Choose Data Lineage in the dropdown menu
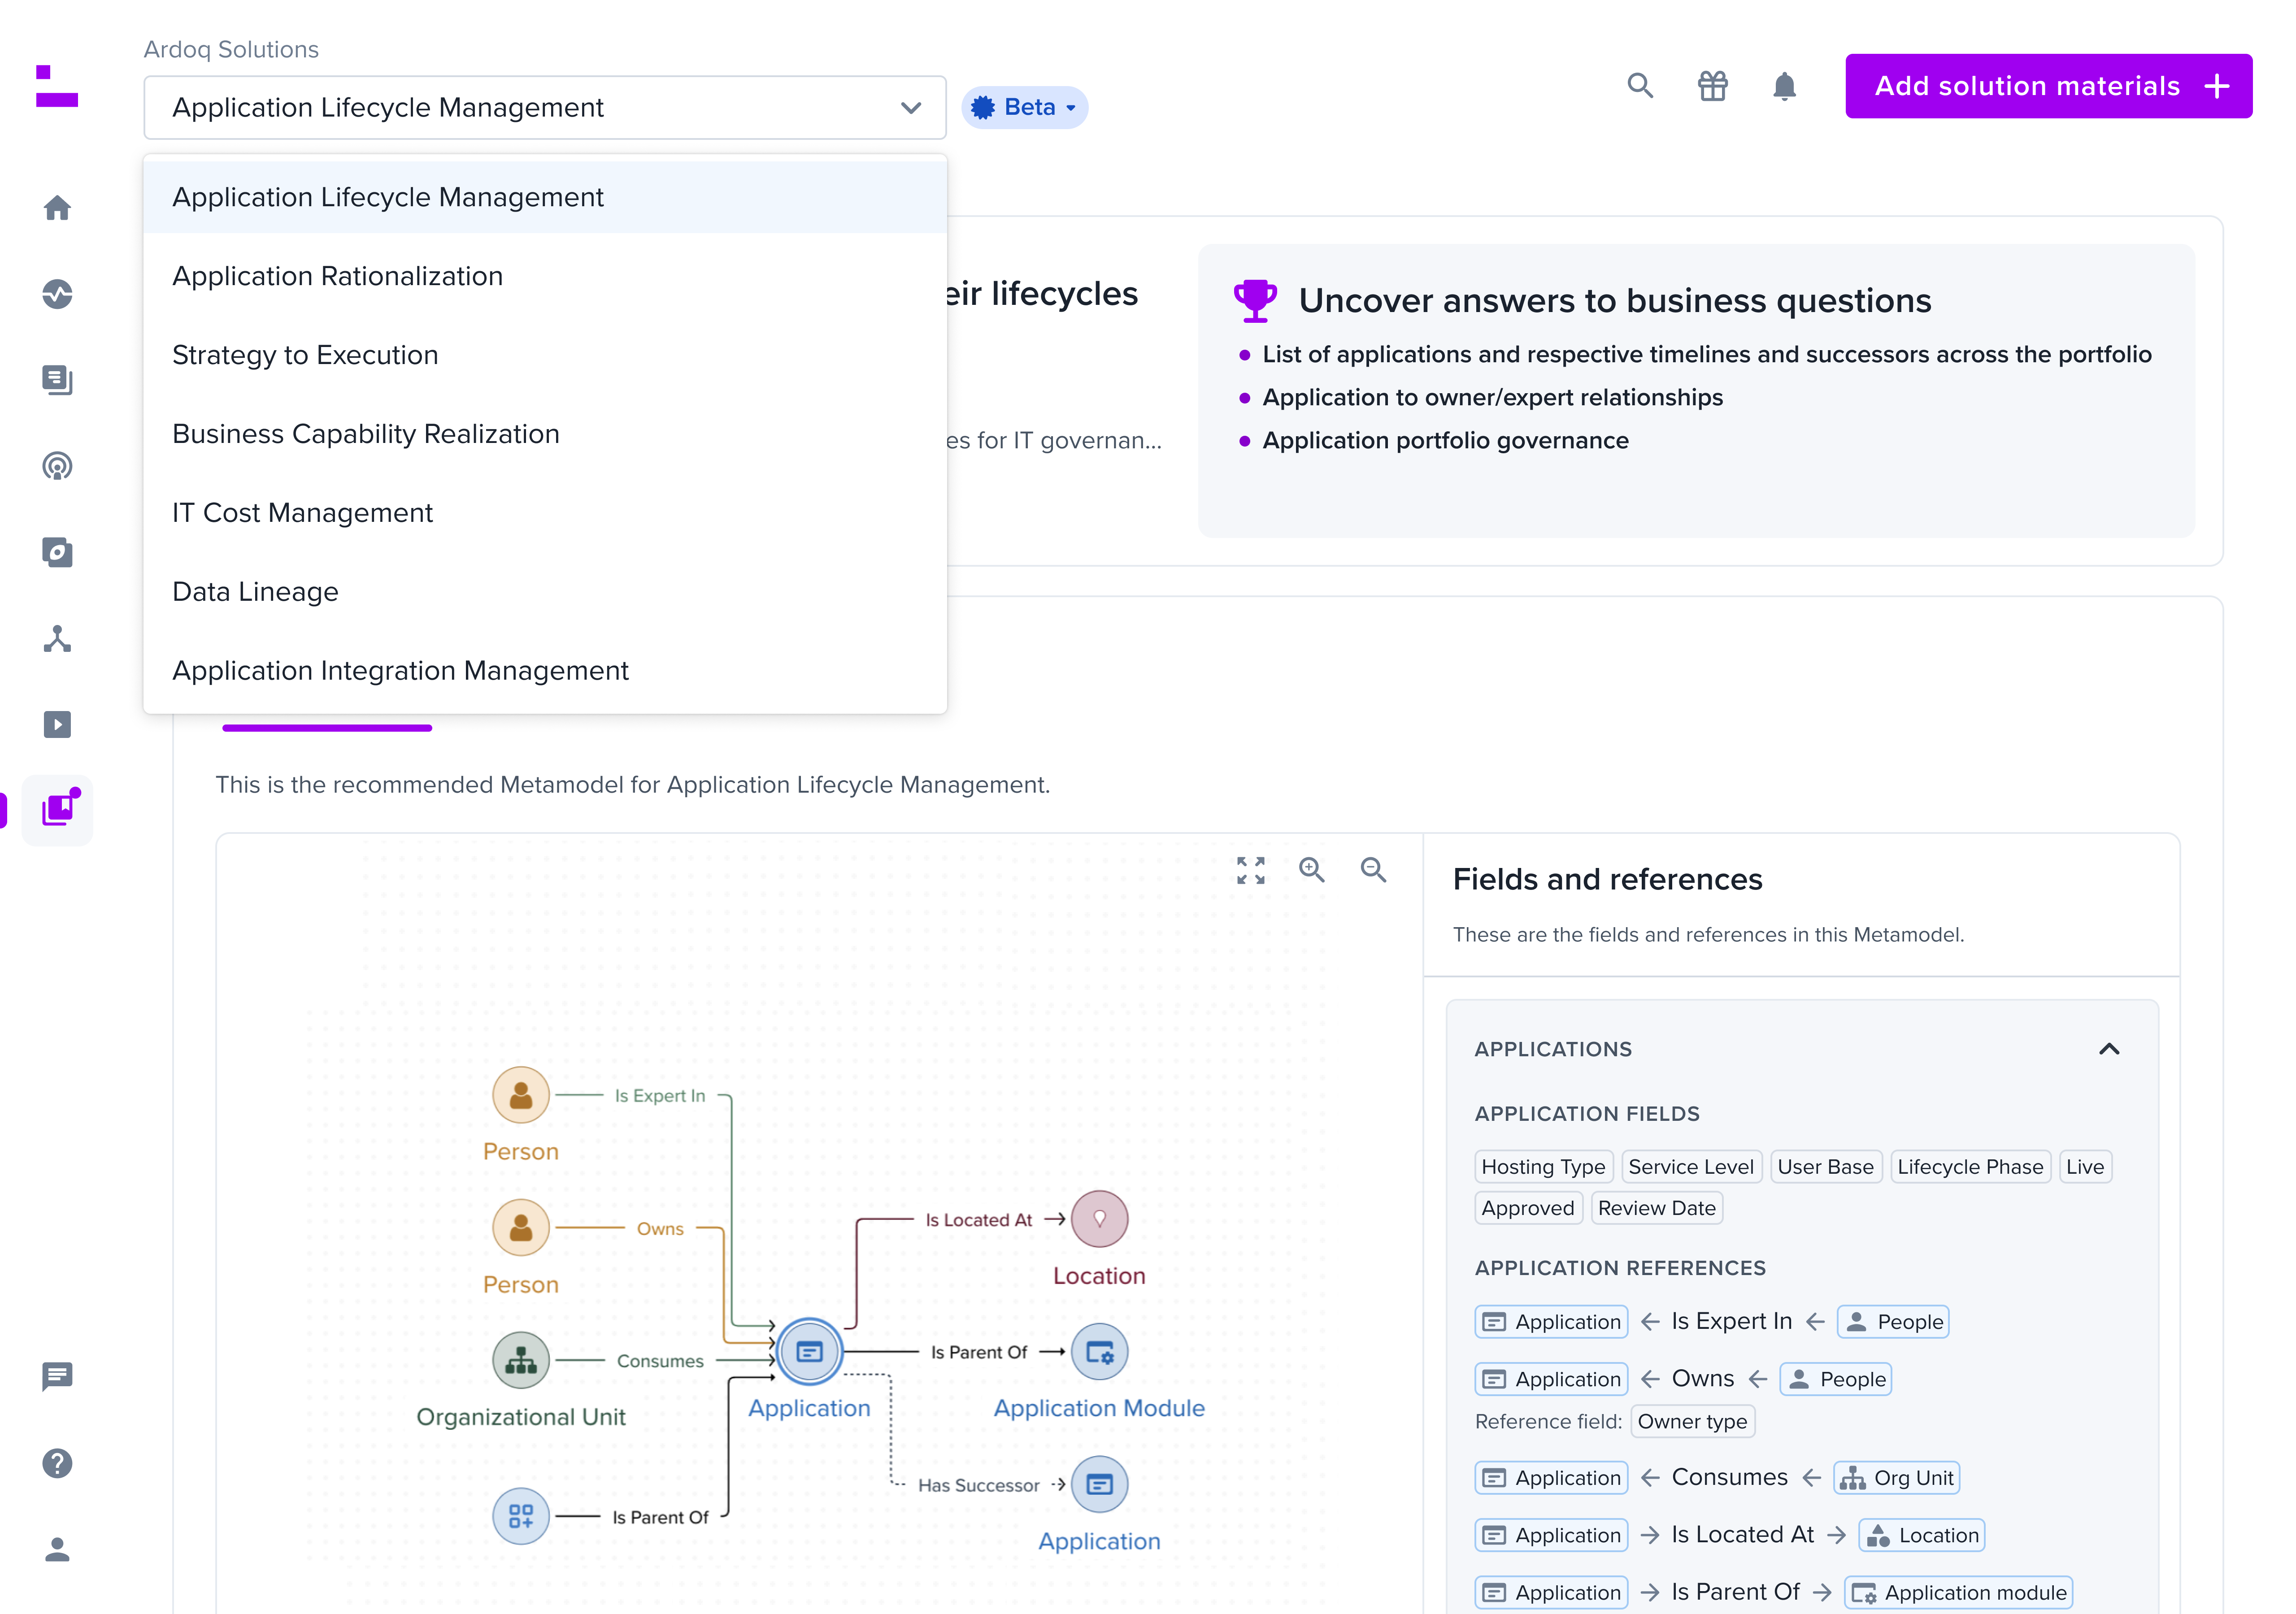Screen dimensions: 2296x1614 pyautogui.click(x=255, y=591)
